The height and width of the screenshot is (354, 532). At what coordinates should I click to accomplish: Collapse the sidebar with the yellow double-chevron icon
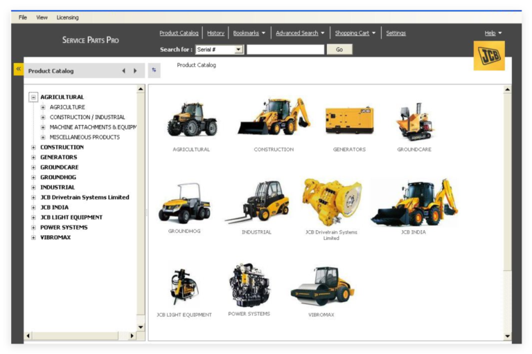coord(18,68)
